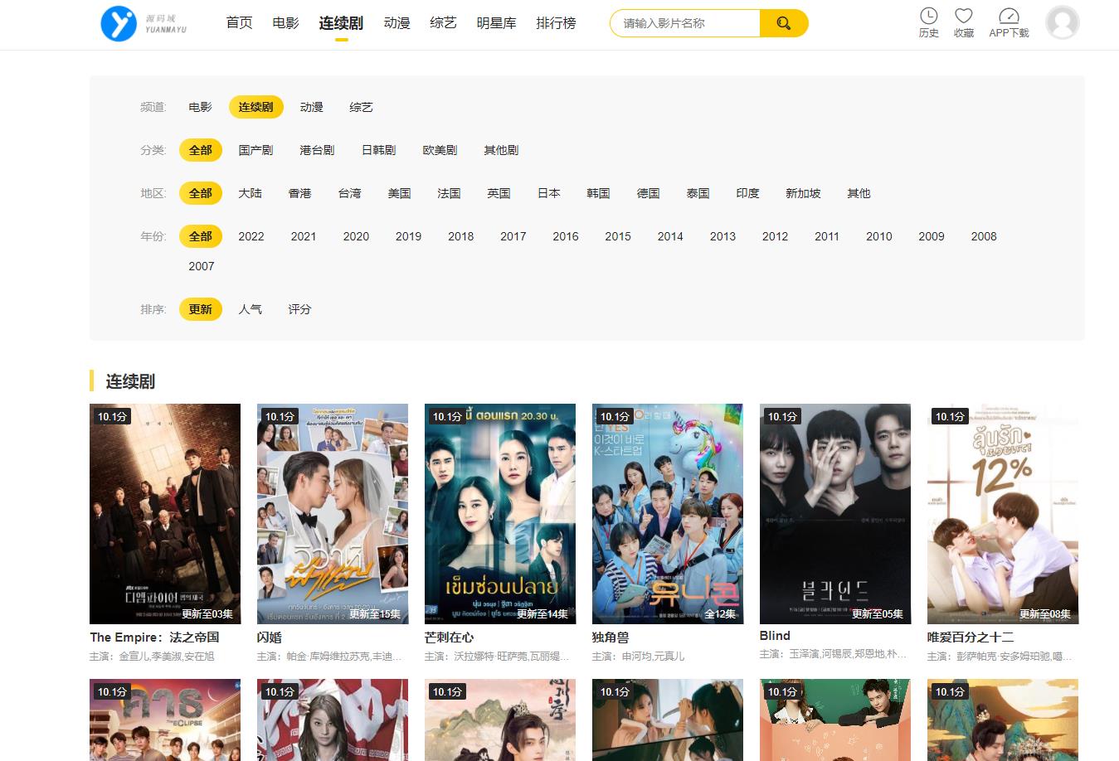Sort results by 评分
This screenshot has width=1119, height=761.
coord(299,309)
